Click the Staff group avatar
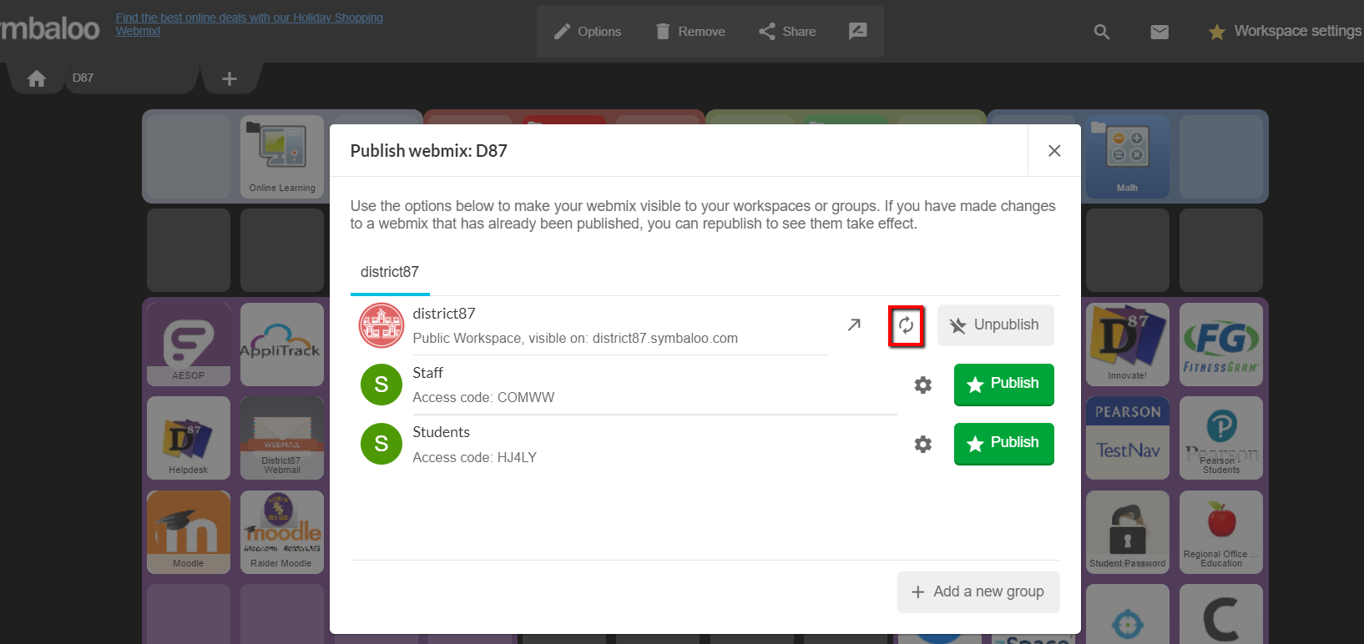The height and width of the screenshot is (644, 1364). coord(381,385)
